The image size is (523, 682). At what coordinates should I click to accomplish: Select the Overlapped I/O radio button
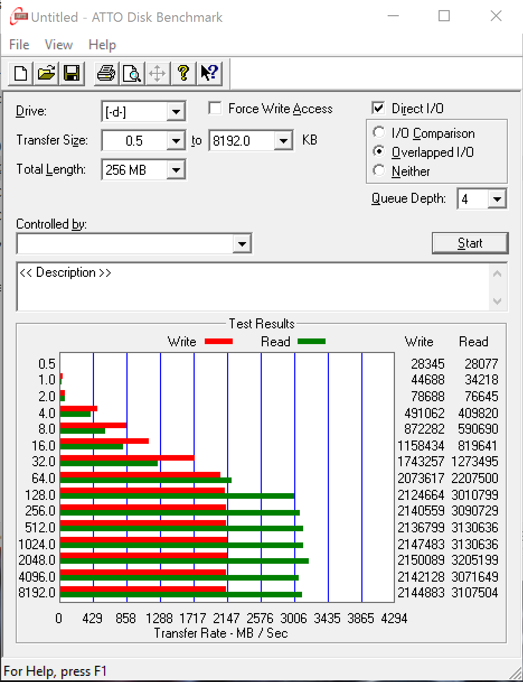pos(379,152)
